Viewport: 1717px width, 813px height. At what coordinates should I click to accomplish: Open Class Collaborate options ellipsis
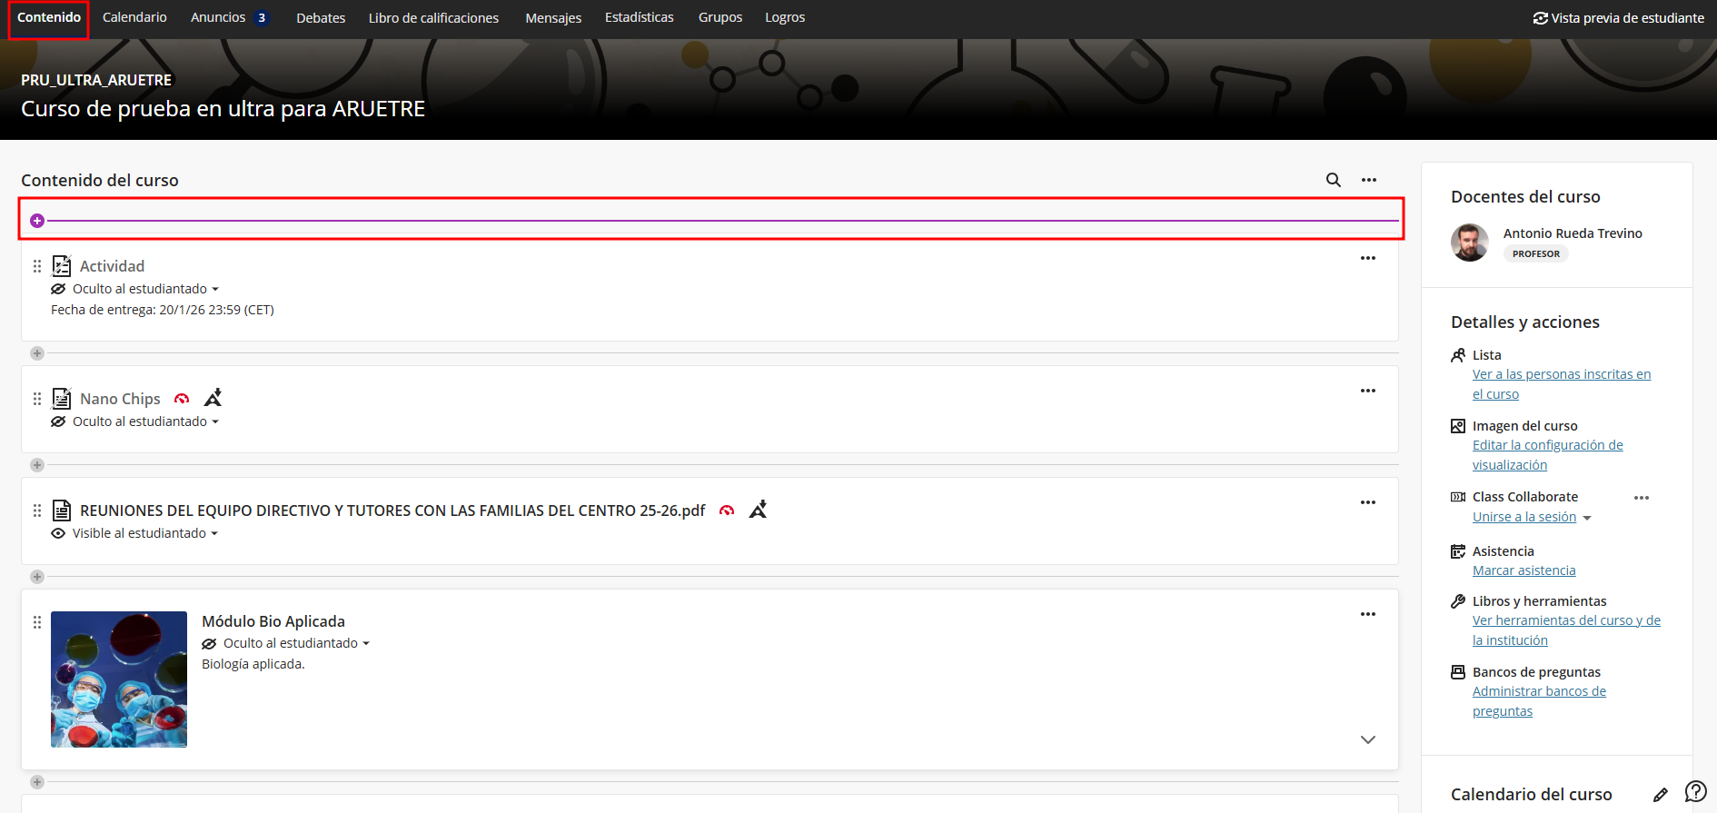click(1641, 498)
